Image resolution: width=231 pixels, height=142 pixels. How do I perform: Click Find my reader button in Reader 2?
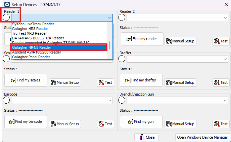(x=142, y=39)
